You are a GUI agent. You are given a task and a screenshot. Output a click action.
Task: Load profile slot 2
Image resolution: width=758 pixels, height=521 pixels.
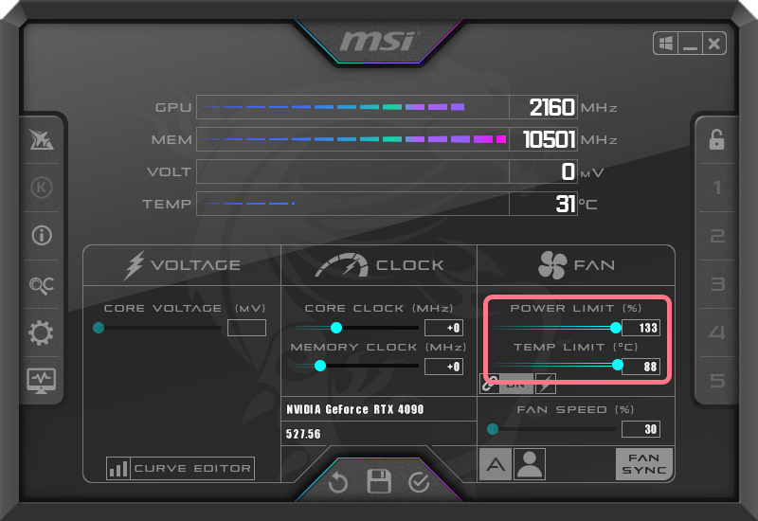pos(717,236)
